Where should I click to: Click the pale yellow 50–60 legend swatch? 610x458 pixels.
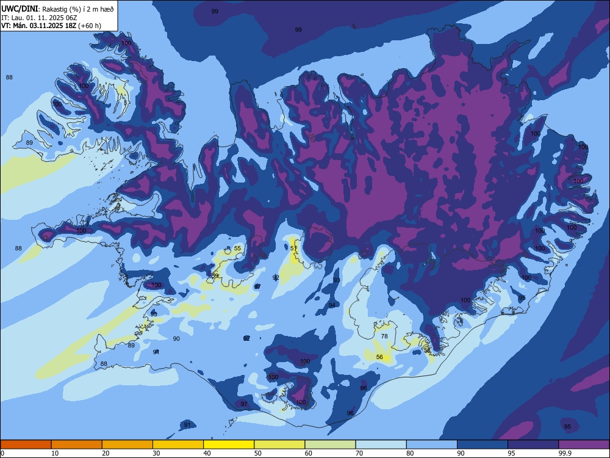[280, 445]
